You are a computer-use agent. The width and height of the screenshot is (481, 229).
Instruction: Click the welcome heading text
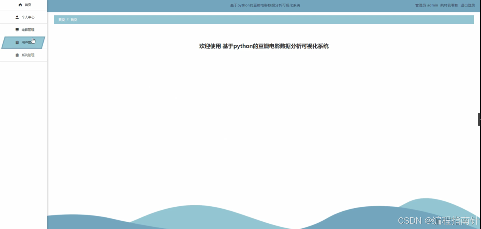coord(263,46)
